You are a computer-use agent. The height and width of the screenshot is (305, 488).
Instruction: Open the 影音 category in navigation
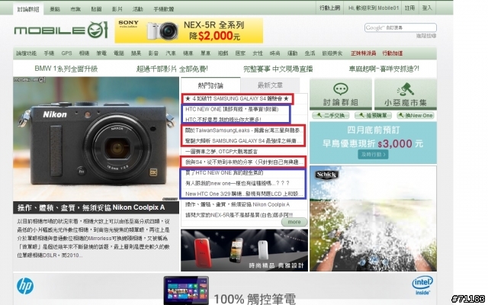pyautogui.click(x=153, y=53)
